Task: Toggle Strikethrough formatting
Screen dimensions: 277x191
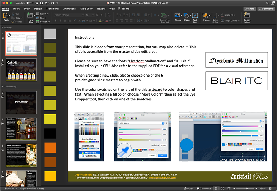Action: pos(70,21)
